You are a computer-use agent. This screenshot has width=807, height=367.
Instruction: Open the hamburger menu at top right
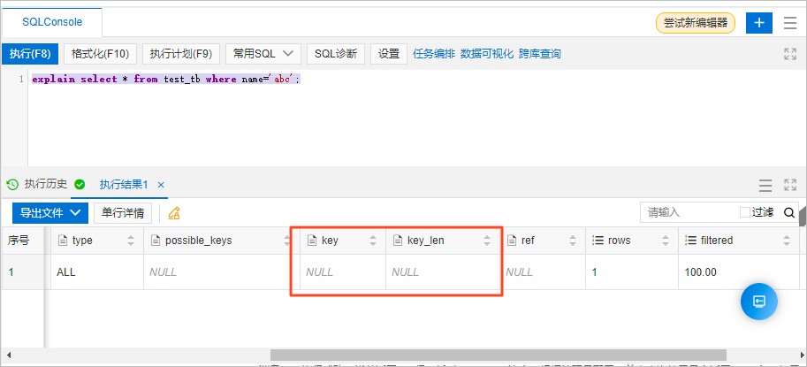point(790,23)
